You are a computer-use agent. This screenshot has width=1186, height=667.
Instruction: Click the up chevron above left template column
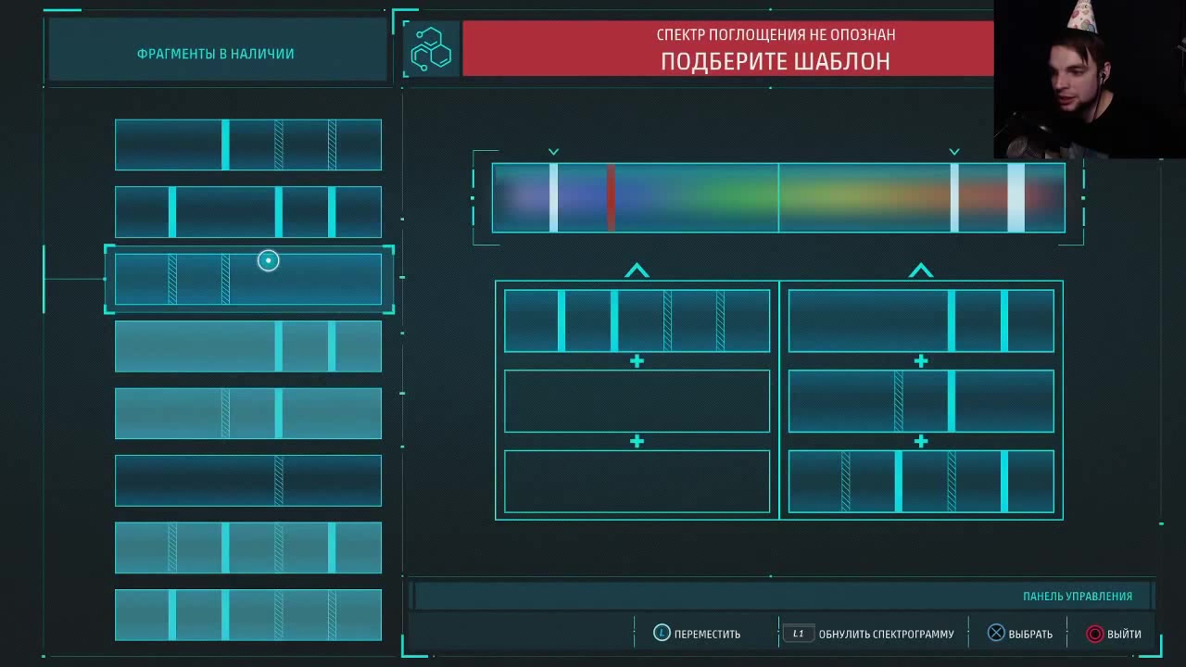click(637, 271)
